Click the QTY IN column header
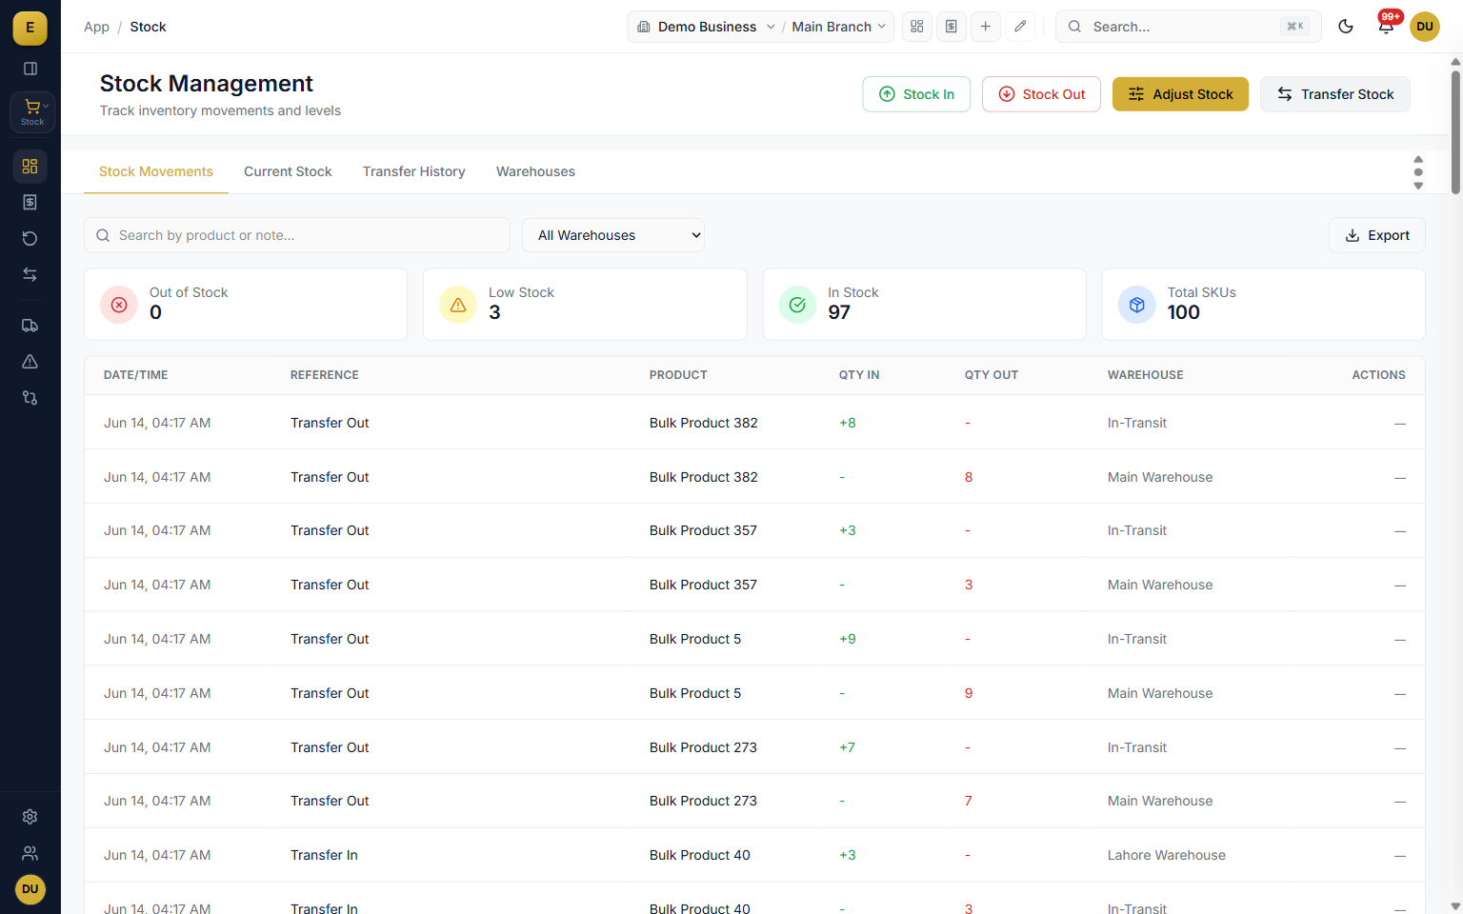1463x914 pixels. point(859,375)
